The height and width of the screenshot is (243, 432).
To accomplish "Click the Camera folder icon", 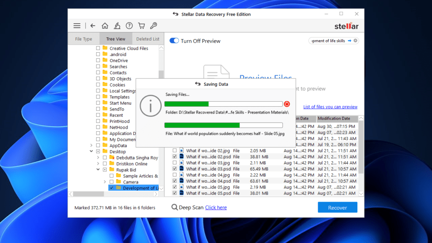I will click(119, 181).
